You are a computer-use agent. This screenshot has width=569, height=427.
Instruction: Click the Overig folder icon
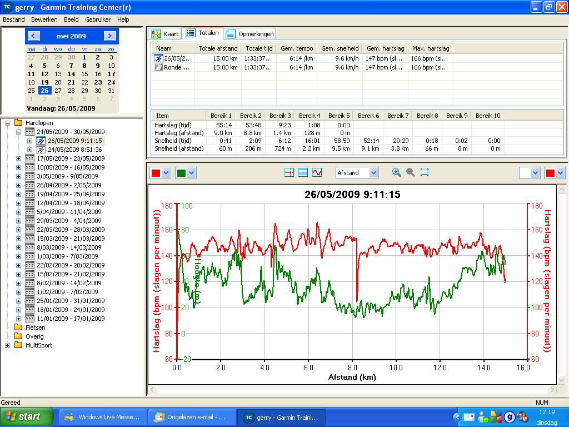[18, 336]
